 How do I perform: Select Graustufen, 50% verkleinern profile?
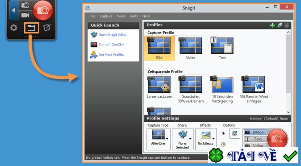191,89
